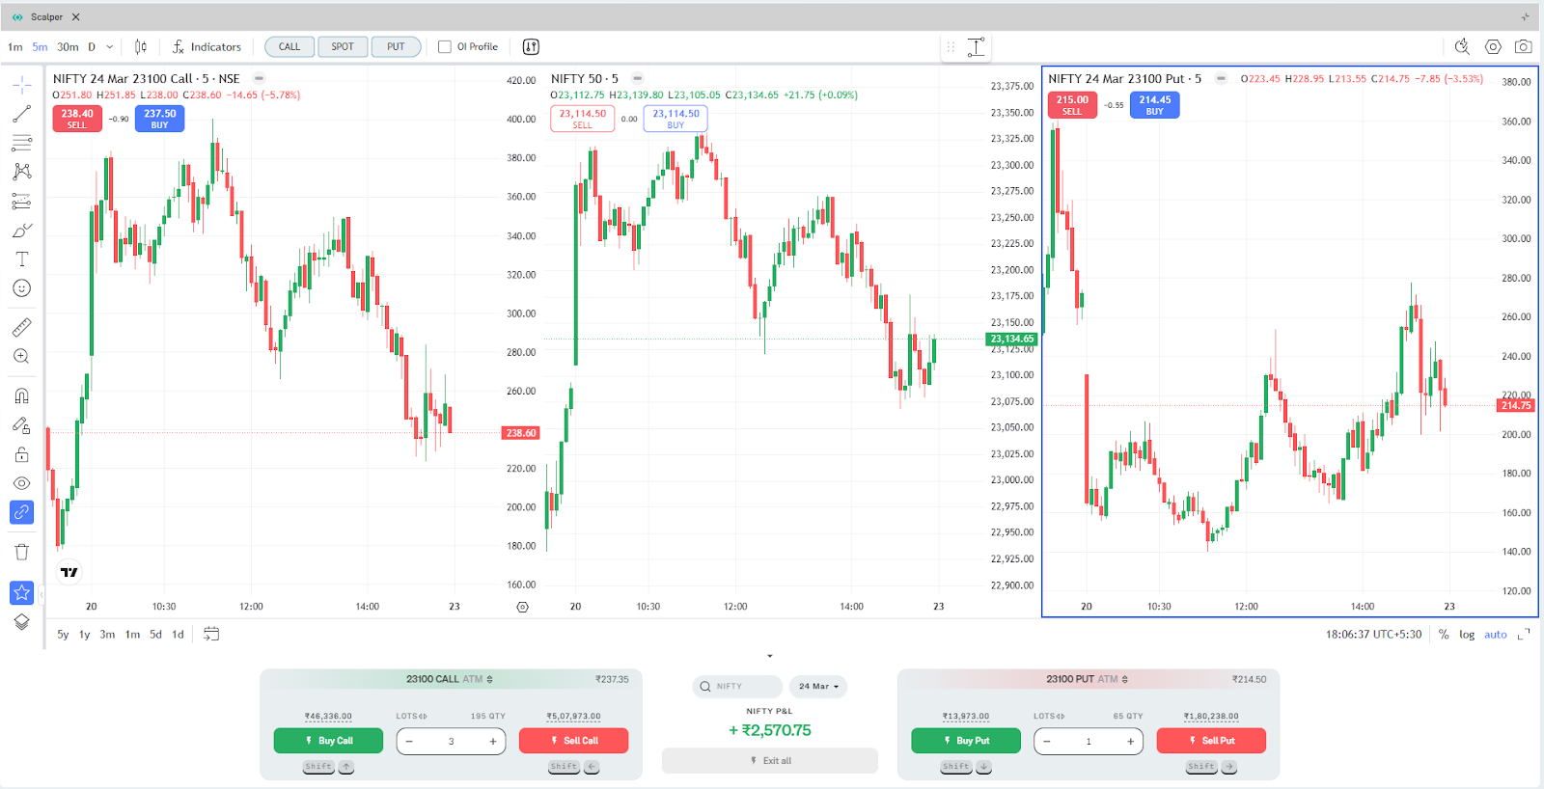
Task: Toggle hide all drawings eye icon
Action: [x=21, y=483]
